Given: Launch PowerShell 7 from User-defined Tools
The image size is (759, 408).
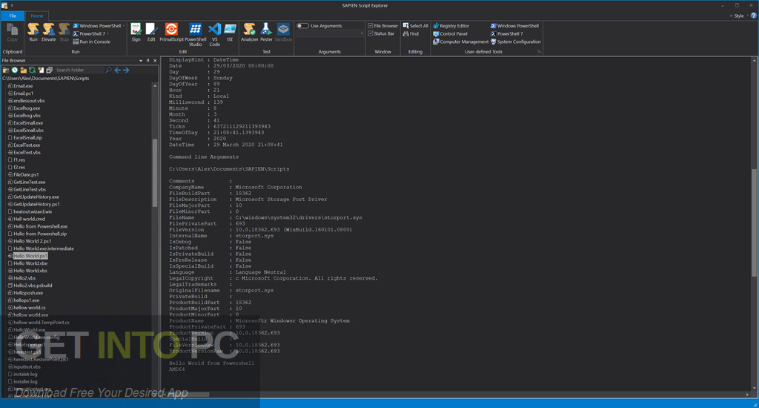Looking at the screenshot, I should click(x=506, y=34).
